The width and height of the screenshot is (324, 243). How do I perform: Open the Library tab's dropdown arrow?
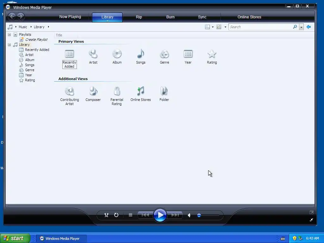(x=107, y=21)
